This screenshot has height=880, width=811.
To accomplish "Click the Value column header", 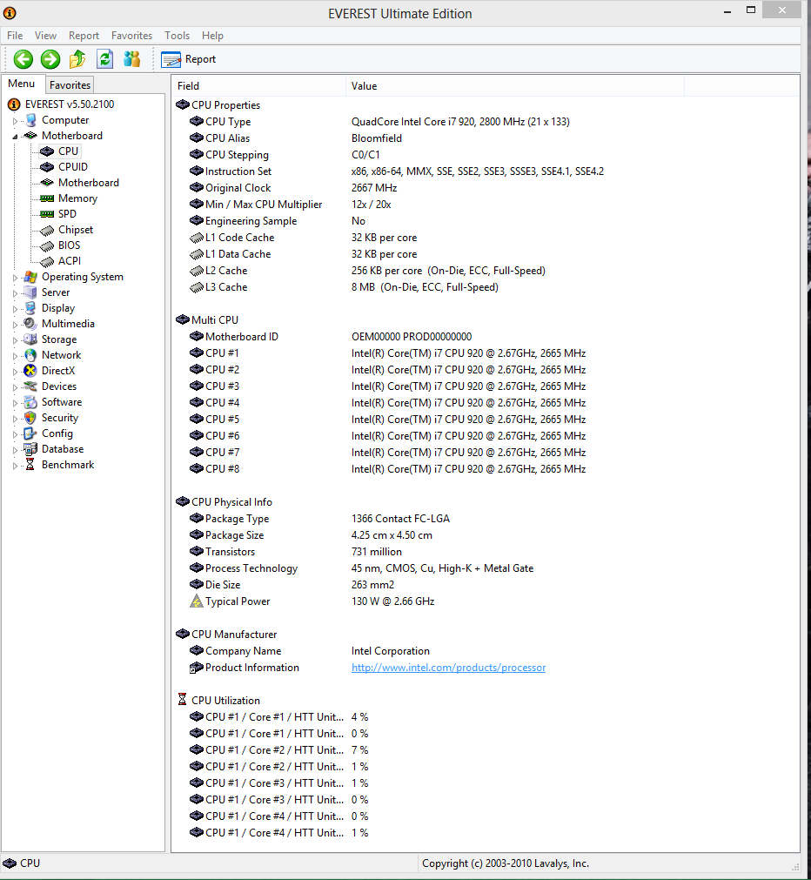I will click(514, 86).
